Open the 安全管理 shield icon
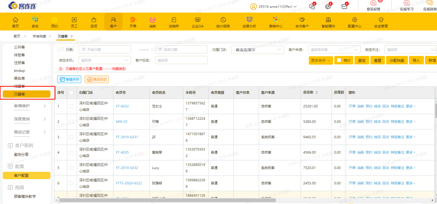Image resolution: width=437 pixels, height=204 pixels. pos(381,20)
